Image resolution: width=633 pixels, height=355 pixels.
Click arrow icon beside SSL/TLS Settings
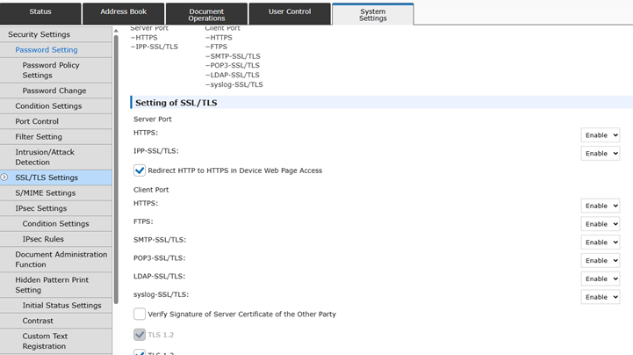coord(5,177)
